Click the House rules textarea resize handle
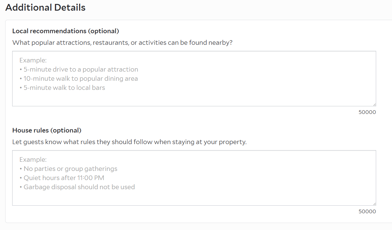The width and height of the screenshot is (392, 230). (x=374, y=203)
